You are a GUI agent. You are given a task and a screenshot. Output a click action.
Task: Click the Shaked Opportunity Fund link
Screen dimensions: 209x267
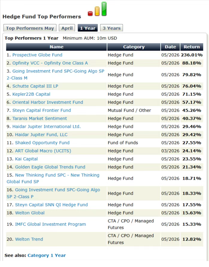click(42, 143)
